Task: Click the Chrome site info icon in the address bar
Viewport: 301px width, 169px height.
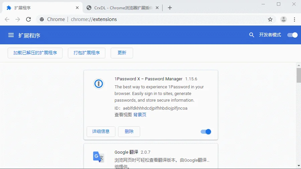Action: coord(42,19)
